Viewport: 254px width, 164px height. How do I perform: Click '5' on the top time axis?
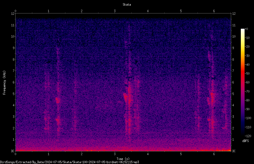tap(181, 11)
